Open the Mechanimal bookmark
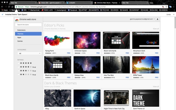Screen dimensions: 176x110 [x=34, y=10]
